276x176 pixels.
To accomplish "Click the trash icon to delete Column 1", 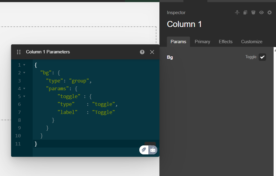I will [x=253, y=13].
